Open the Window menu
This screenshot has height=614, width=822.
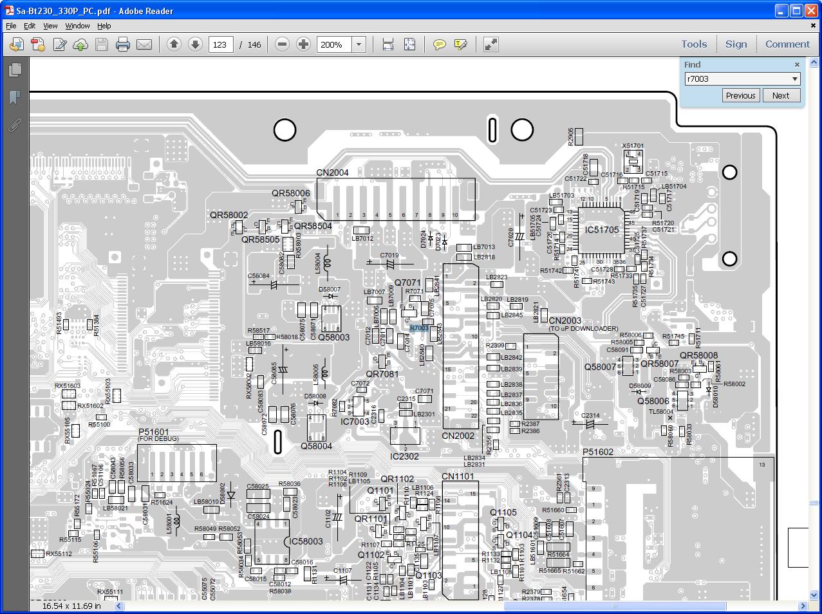pyautogui.click(x=77, y=26)
